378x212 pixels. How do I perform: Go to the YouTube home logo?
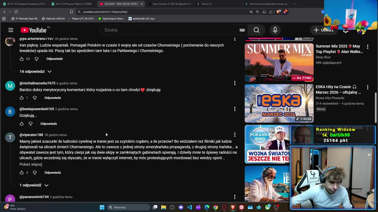[x=33, y=30]
